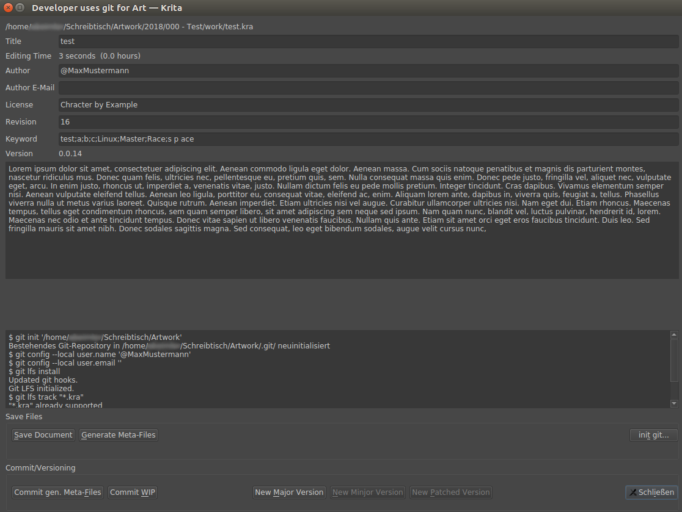Click the 'Updated git hooks.' log line
This screenshot has width=682, height=512.
(x=43, y=380)
